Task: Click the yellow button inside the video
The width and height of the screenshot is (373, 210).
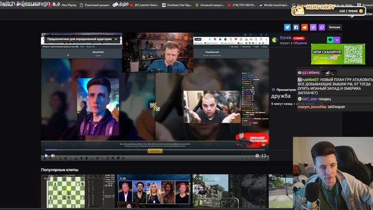Action: click(x=155, y=151)
